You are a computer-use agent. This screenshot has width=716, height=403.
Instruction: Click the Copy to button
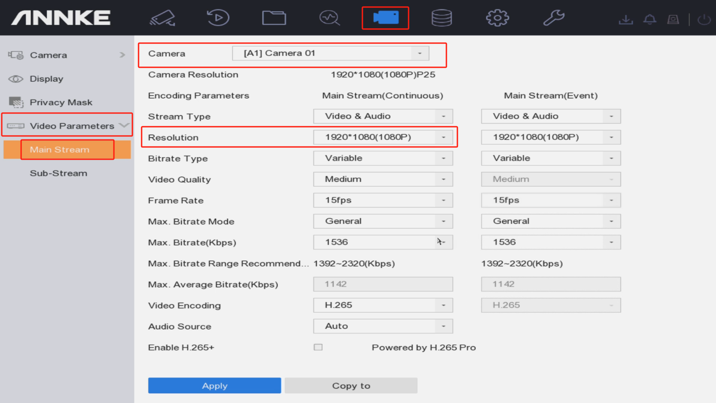tap(351, 385)
